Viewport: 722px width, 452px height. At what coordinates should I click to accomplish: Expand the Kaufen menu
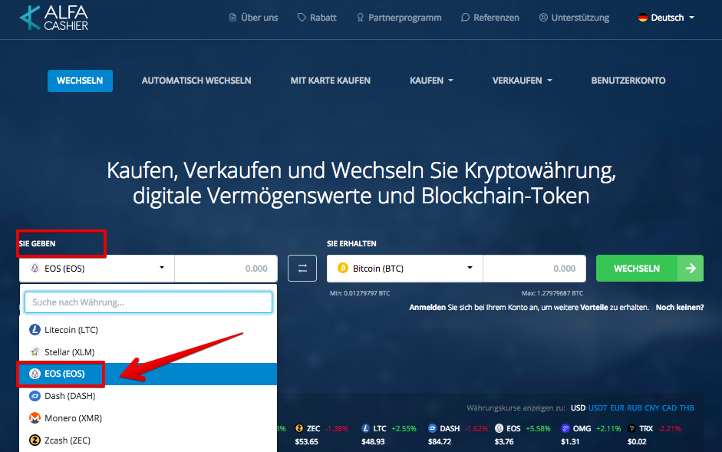431,81
